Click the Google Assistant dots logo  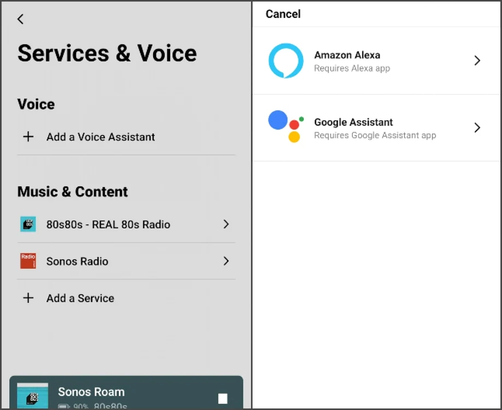(285, 126)
